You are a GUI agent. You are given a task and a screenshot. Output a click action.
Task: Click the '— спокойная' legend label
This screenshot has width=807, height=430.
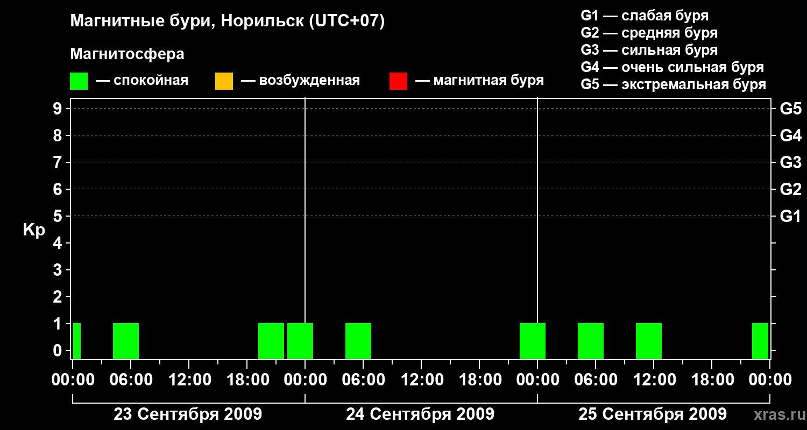click(142, 81)
